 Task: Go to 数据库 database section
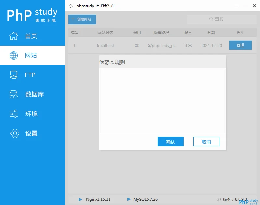(32, 94)
